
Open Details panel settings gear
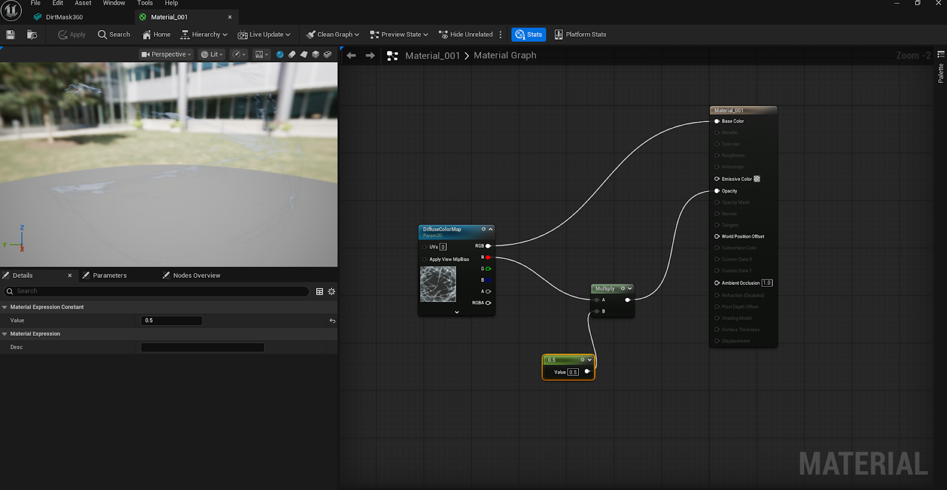[331, 291]
